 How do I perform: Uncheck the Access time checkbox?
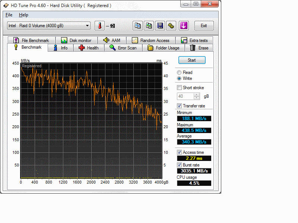[179, 152]
